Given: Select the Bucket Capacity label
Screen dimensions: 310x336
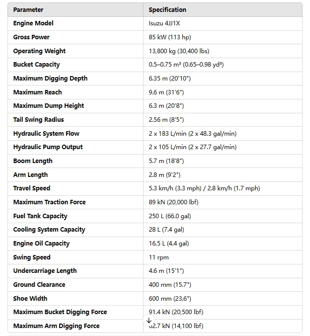Looking at the screenshot, I should click(x=36, y=65).
